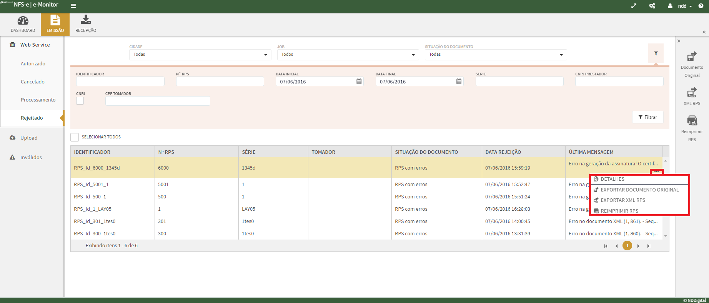Choose Exportar XML RPS menu entry
709x303 pixels.
(x=623, y=200)
